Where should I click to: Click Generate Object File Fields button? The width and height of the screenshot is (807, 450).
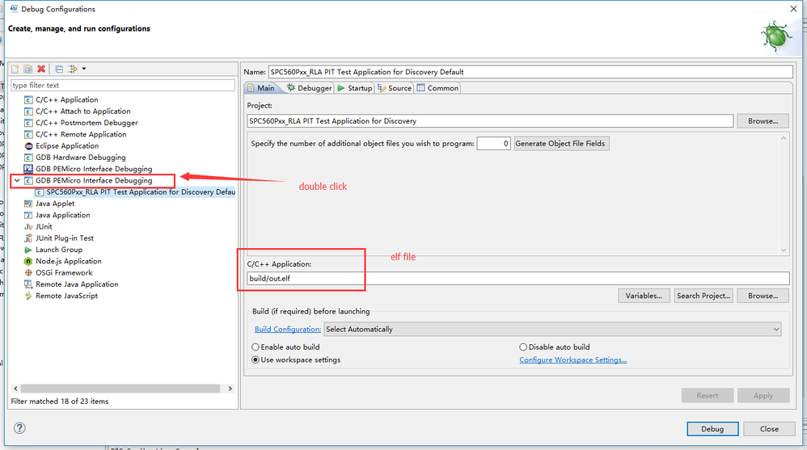coord(561,144)
